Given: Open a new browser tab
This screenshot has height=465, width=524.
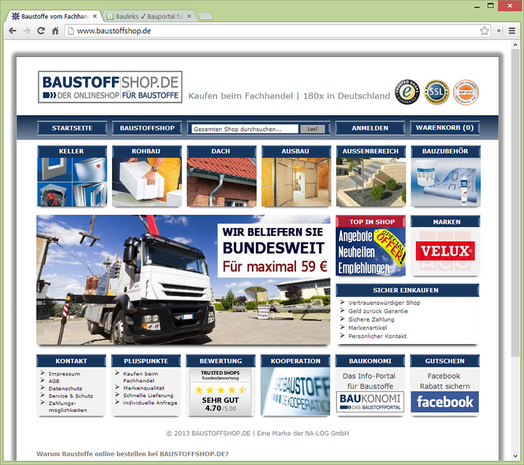Looking at the screenshot, I should coord(205,16).
